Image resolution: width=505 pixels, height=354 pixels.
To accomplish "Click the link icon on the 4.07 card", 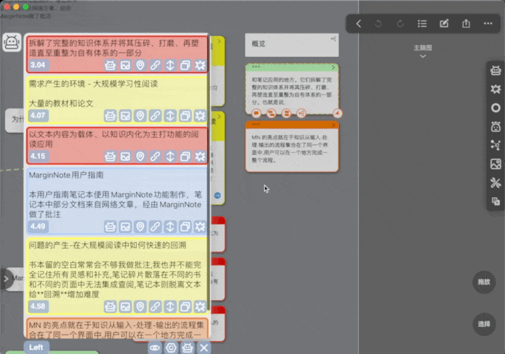I will (155, 116).
